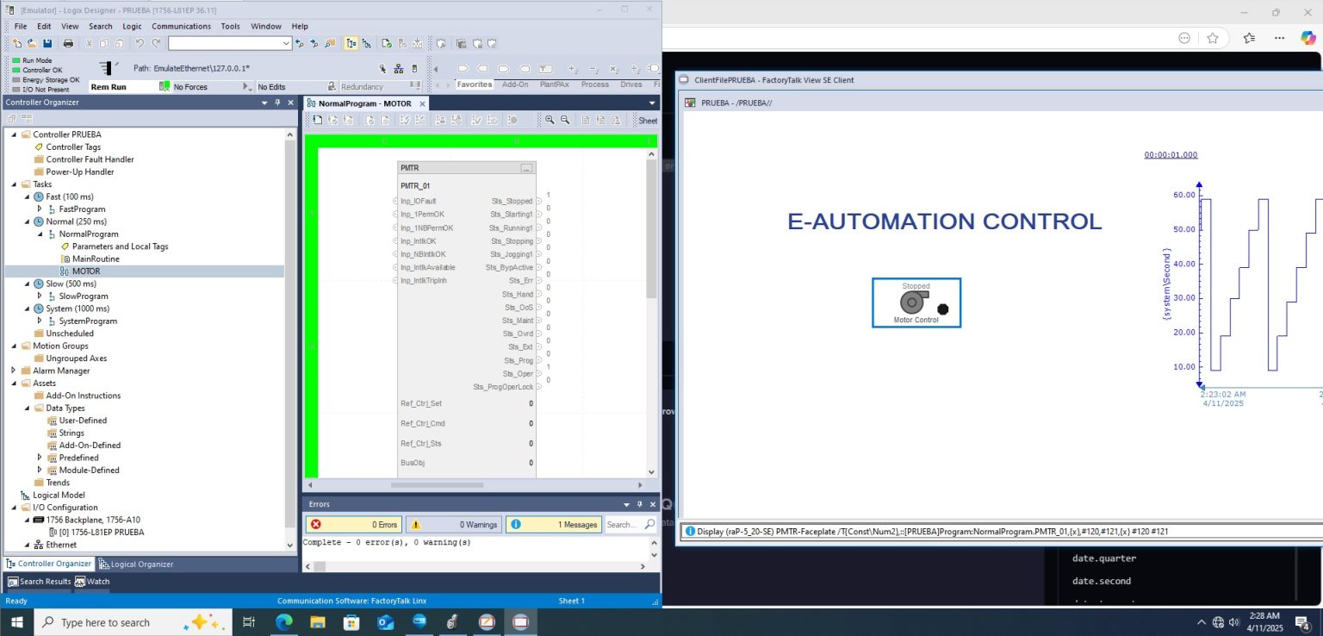Switch to the Logical Organizer tab

pyautogui.click(x=141, y=563)
